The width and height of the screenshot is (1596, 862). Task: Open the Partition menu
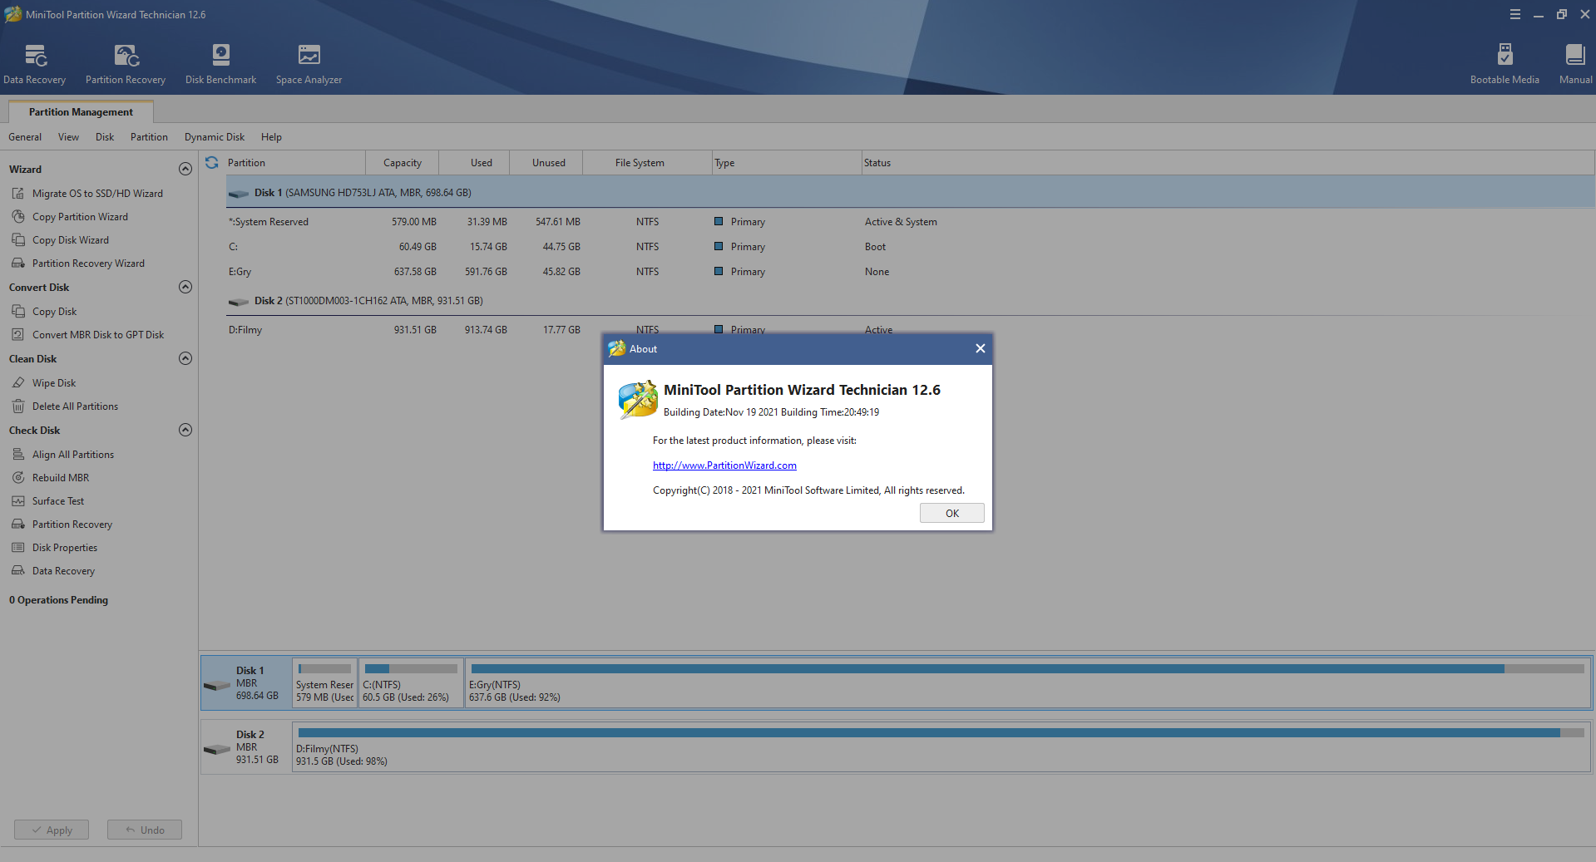pos(149,137)
